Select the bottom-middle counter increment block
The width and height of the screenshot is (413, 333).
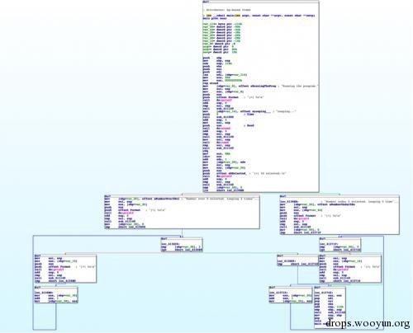coord(291,294)
